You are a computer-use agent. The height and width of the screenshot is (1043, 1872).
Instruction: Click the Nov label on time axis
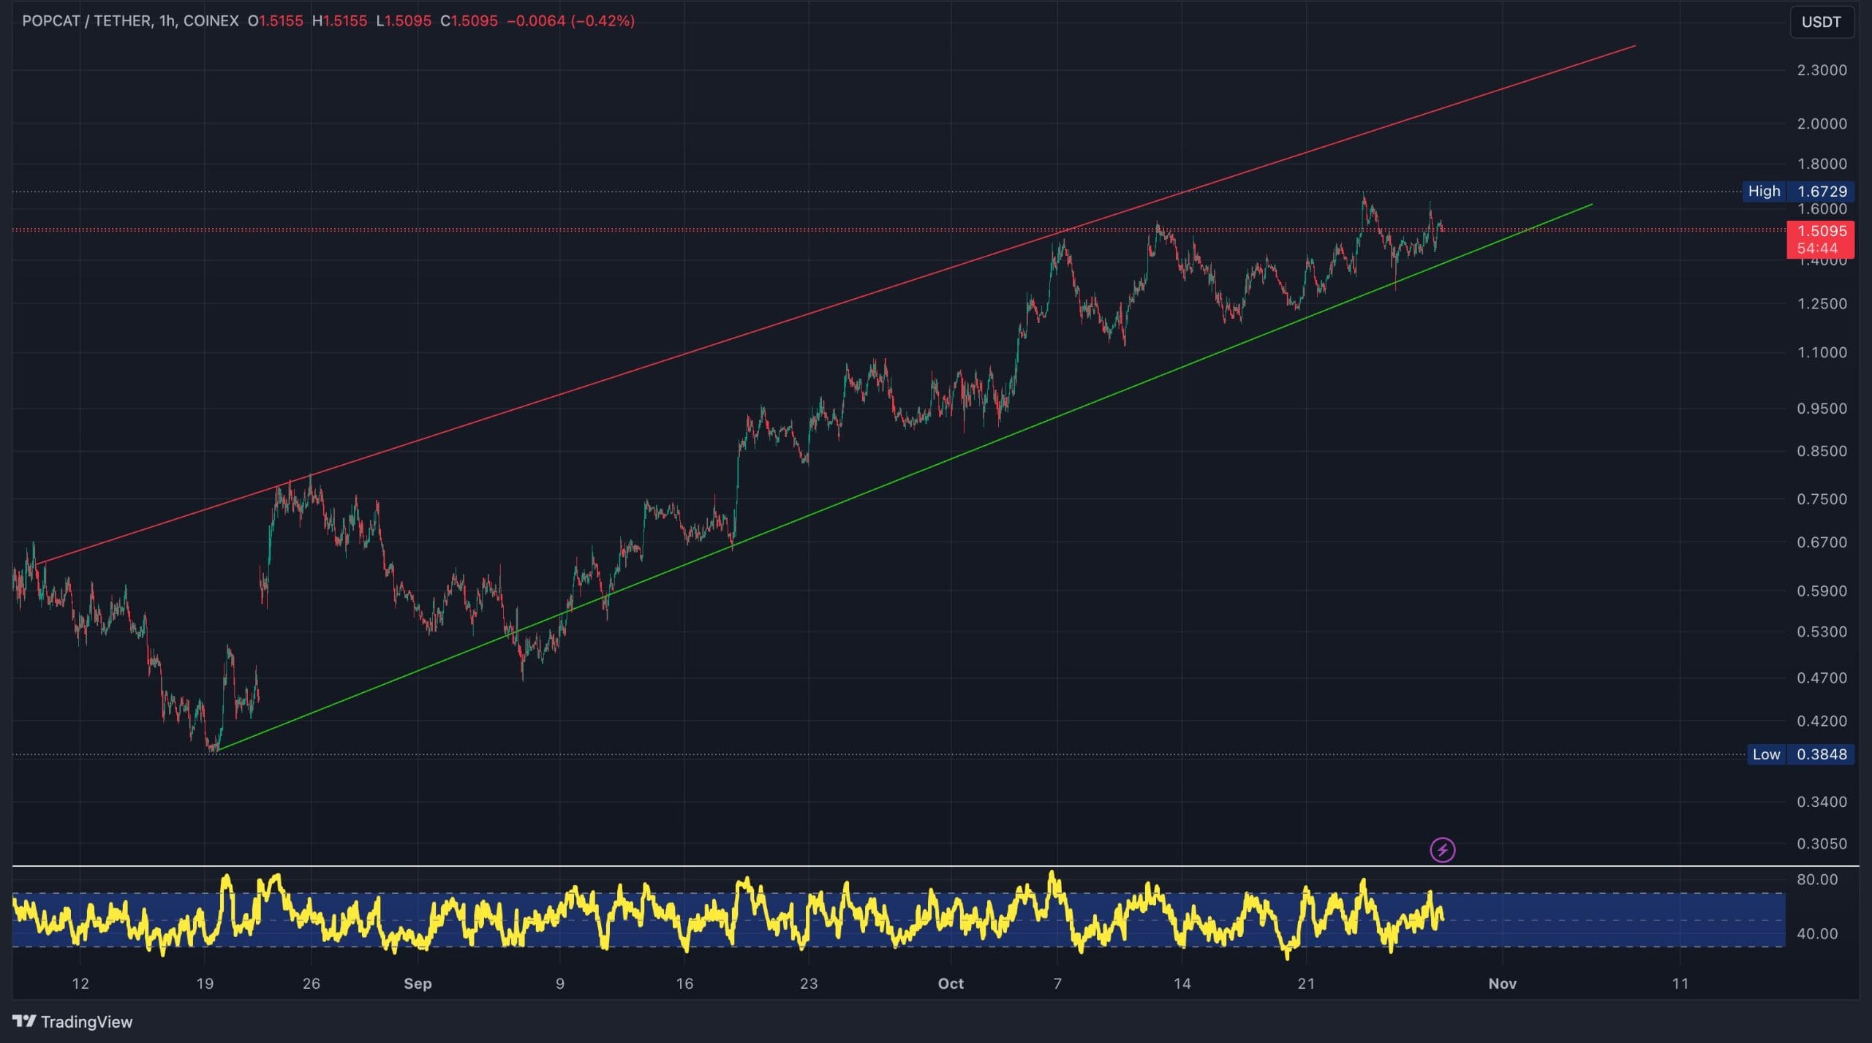tap(1503, 984)
